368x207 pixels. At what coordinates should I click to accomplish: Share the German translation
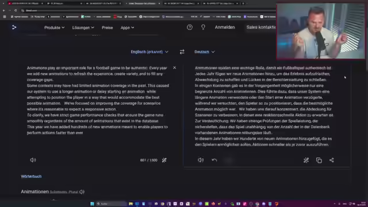(x=332, y=160)
